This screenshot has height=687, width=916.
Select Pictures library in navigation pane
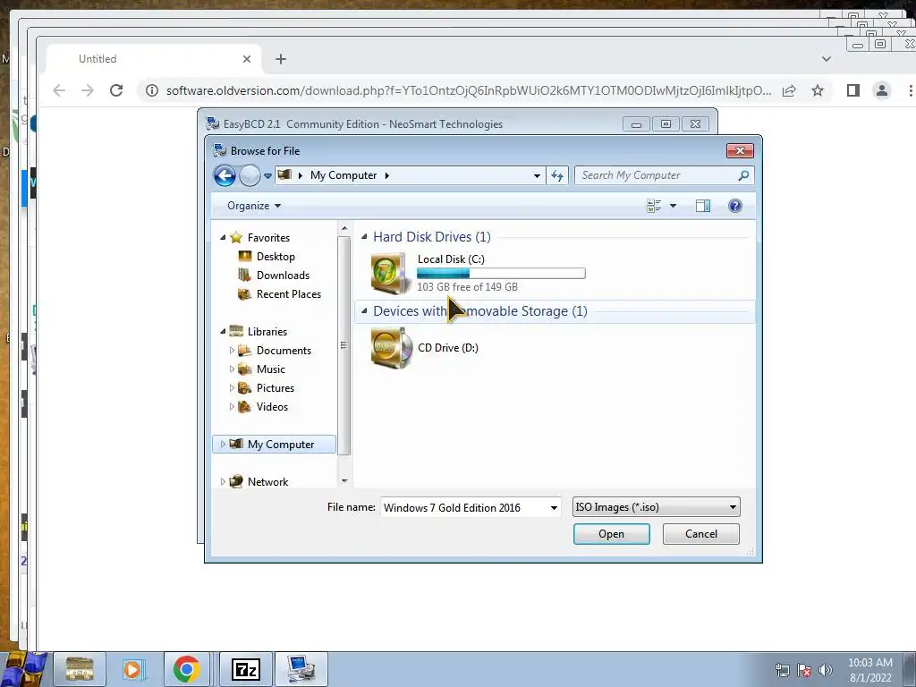click(276, 388)
